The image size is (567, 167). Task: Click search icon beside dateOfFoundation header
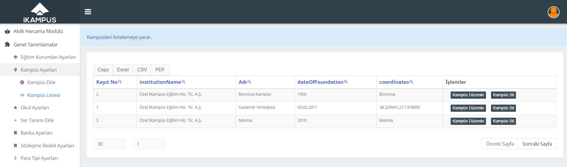click(346, 82)
